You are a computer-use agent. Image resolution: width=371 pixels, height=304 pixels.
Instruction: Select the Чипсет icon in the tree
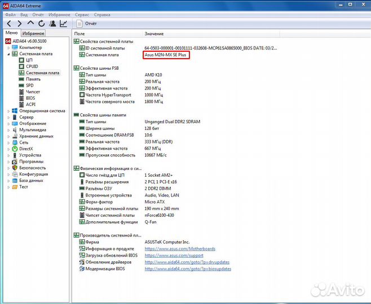tap(21, 92)
